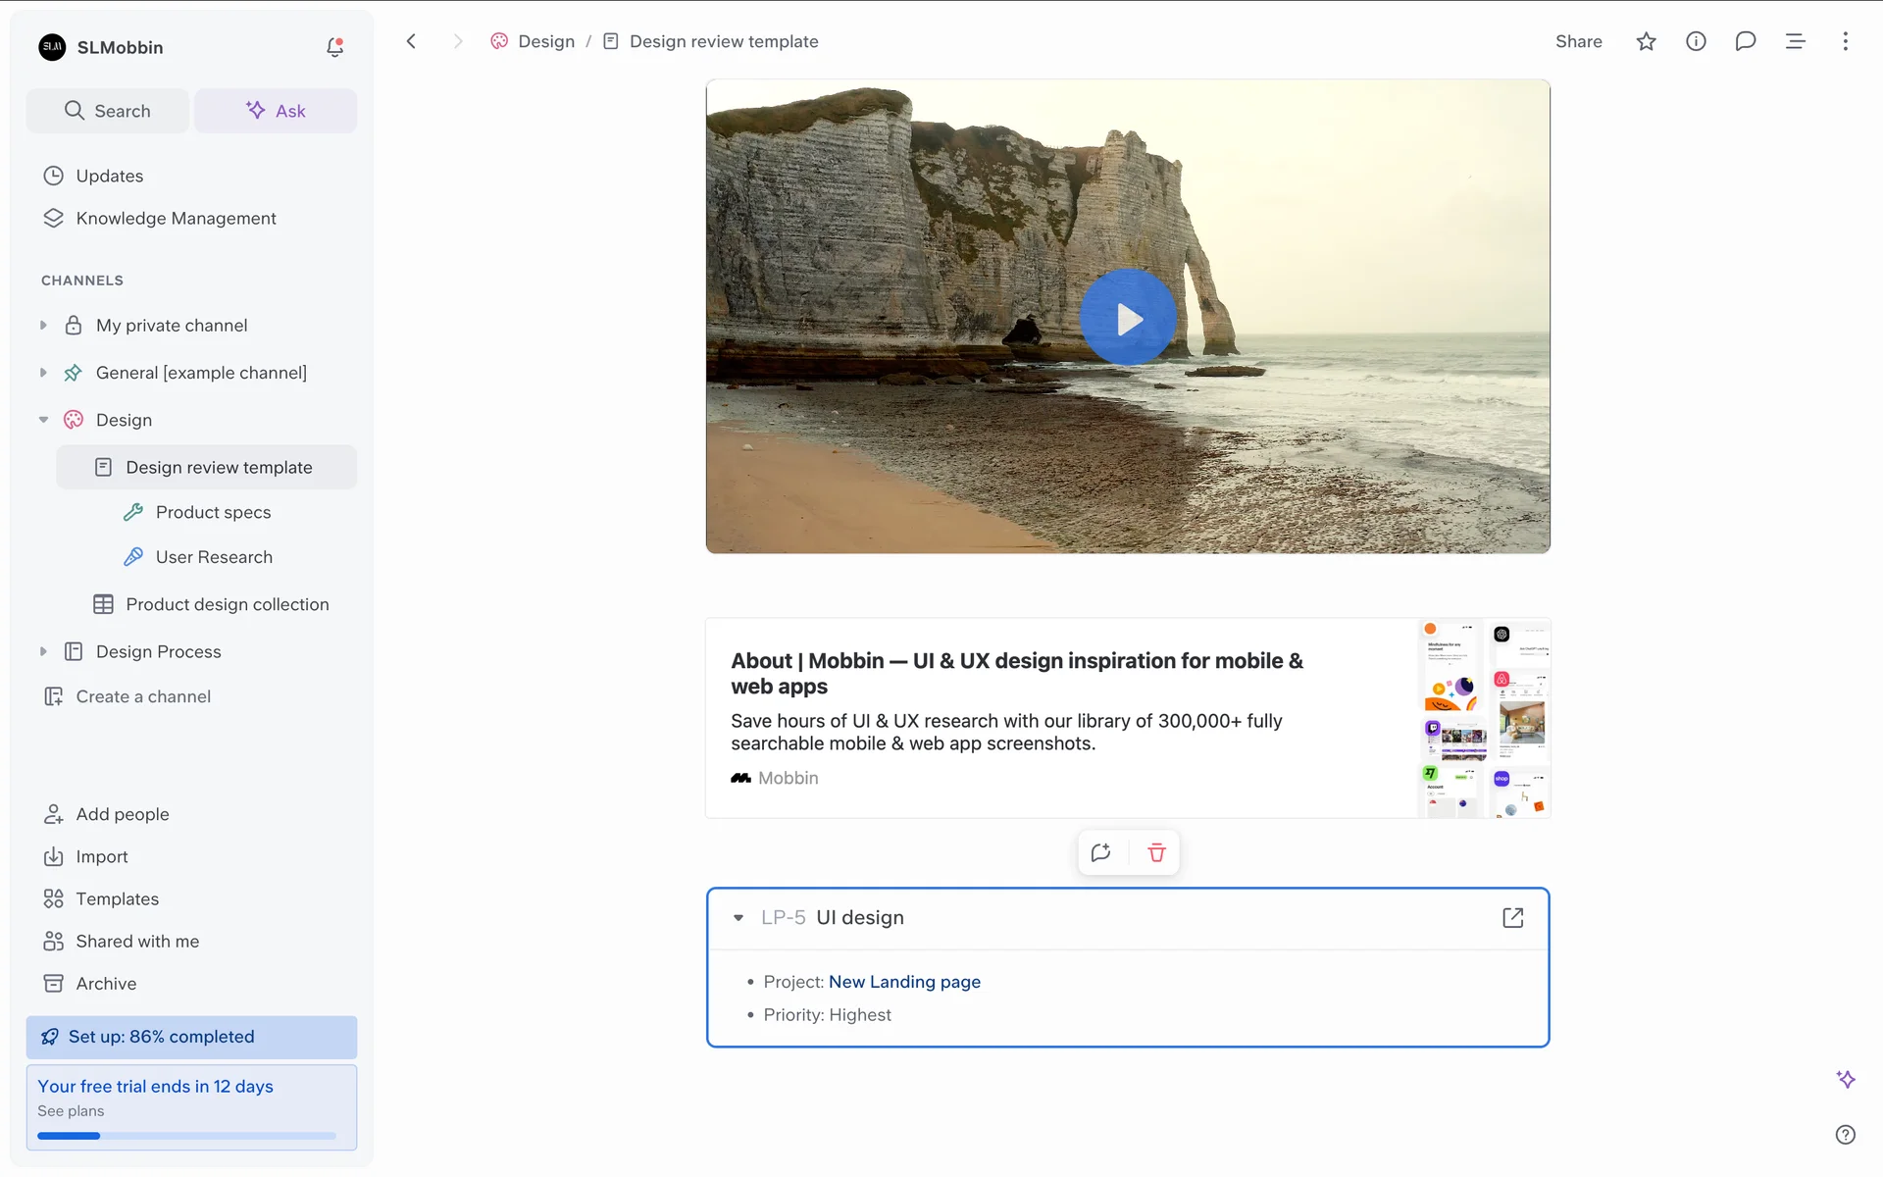Open the three-dot more options menu
The width and height of the screenshot is (1883, 1177).
click(x=1845, y=41)
